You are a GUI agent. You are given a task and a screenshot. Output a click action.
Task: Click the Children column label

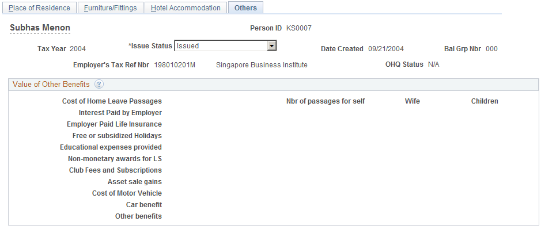485,101
